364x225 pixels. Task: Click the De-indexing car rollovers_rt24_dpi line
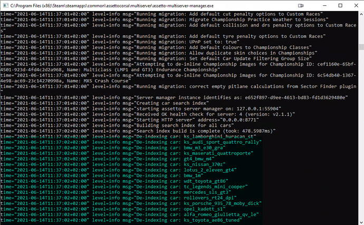click(118, 198)
